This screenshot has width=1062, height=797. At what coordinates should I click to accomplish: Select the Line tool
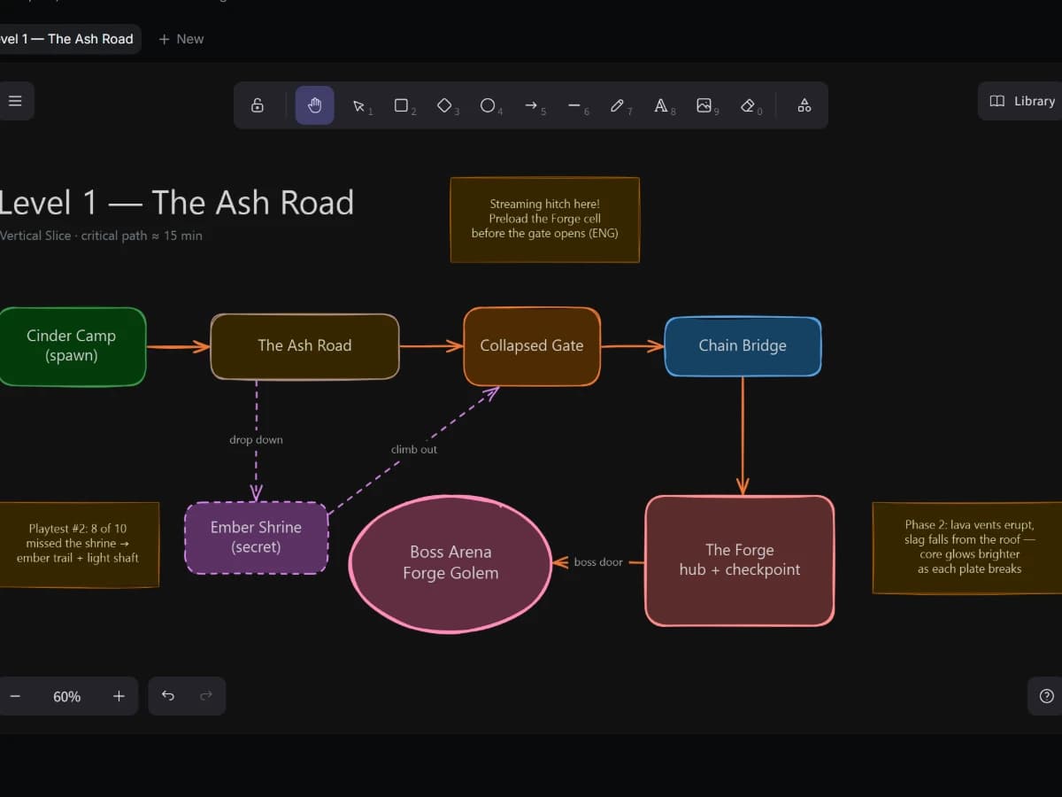(x=575, y=105)
